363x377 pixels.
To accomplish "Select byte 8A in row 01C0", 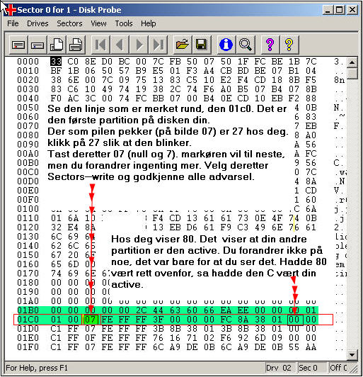I will pos(243,320).
